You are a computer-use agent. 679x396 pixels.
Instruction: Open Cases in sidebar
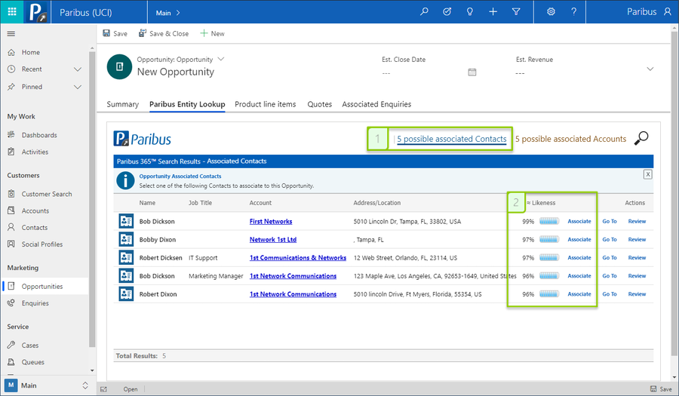30,345
